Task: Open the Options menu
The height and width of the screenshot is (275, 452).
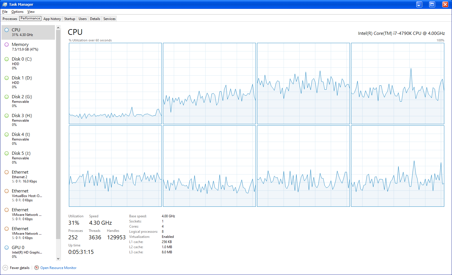Action: pyautogui.click(x=17, y=12)
